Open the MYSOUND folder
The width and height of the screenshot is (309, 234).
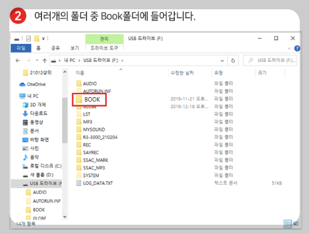(91, 129)
